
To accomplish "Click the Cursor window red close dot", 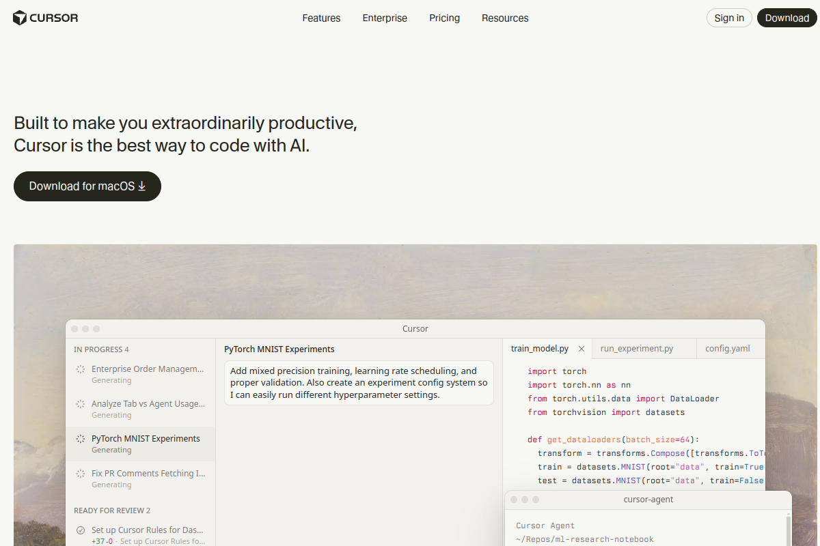I will 74,329.
